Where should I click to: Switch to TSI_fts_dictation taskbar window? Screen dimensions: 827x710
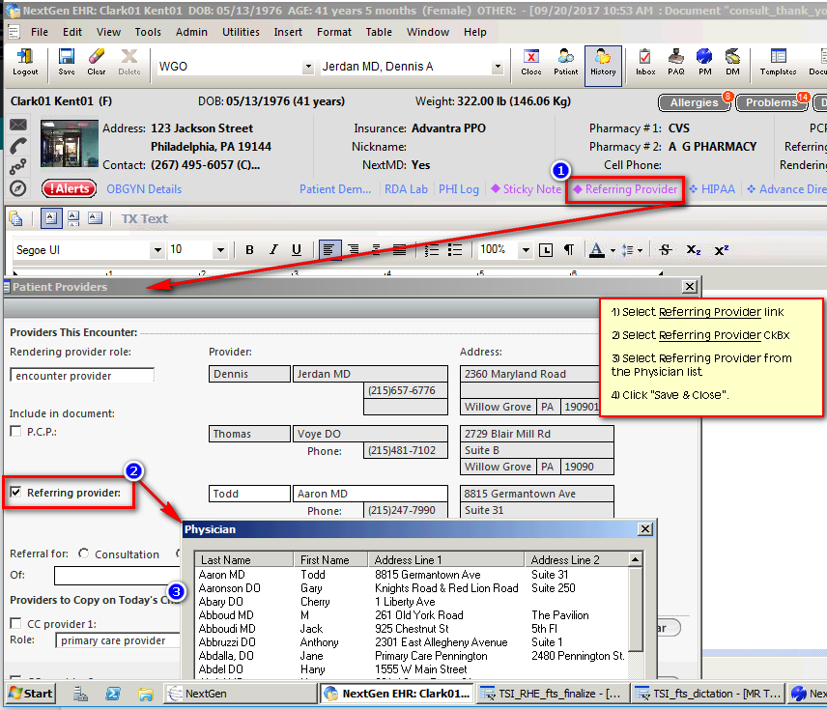pyautogui.click(x=708, y=694)
